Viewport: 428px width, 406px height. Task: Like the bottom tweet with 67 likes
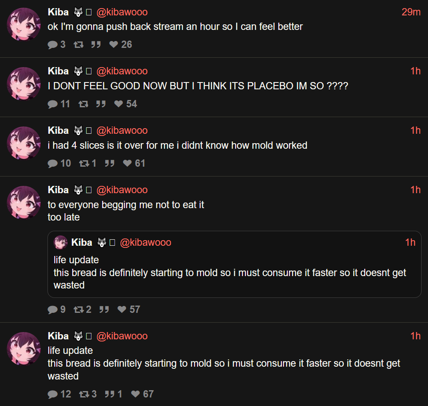(136, 394)
